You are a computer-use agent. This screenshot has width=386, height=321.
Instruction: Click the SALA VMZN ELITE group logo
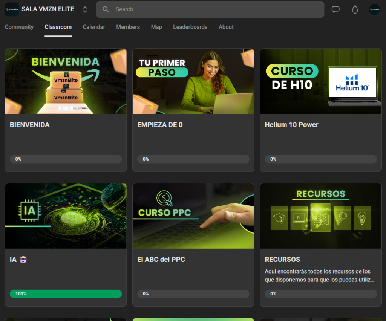point(12,9)
